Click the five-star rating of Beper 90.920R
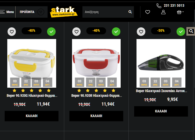The image size is (195, 140). pyautogui.click(x=96, y=91)
